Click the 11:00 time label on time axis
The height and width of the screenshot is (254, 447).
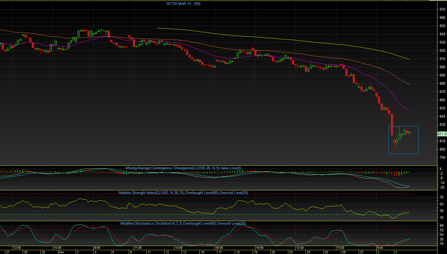point(138,248)
